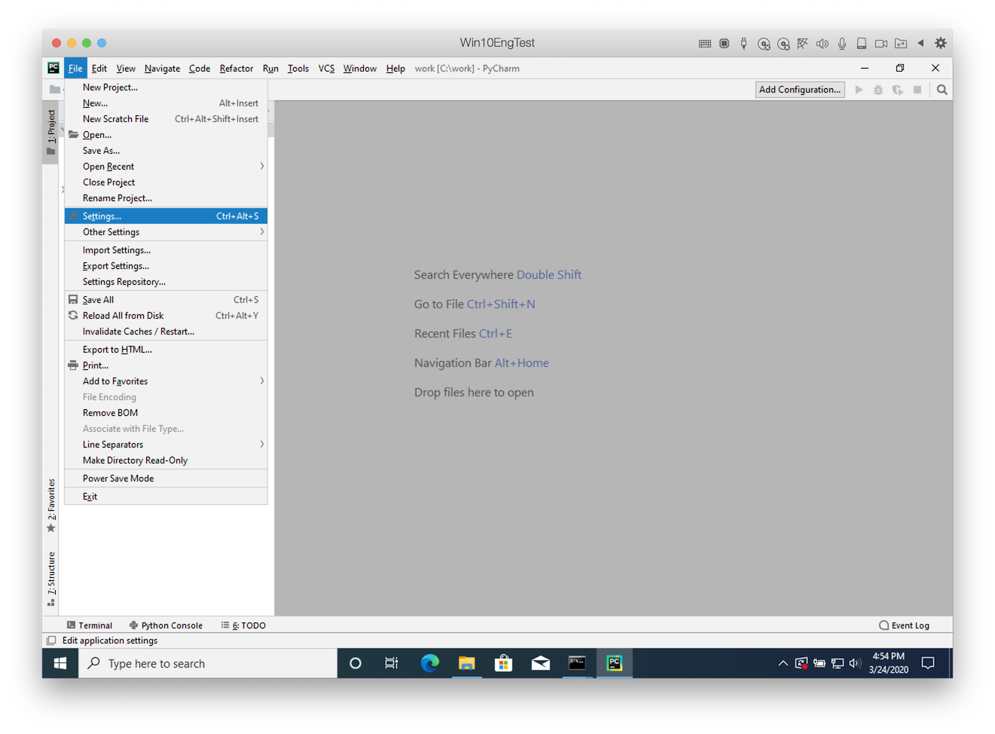995x734 pixels.
Task: Click the VM camera icon
Action: pyautogui.click(x=881, y=44)
